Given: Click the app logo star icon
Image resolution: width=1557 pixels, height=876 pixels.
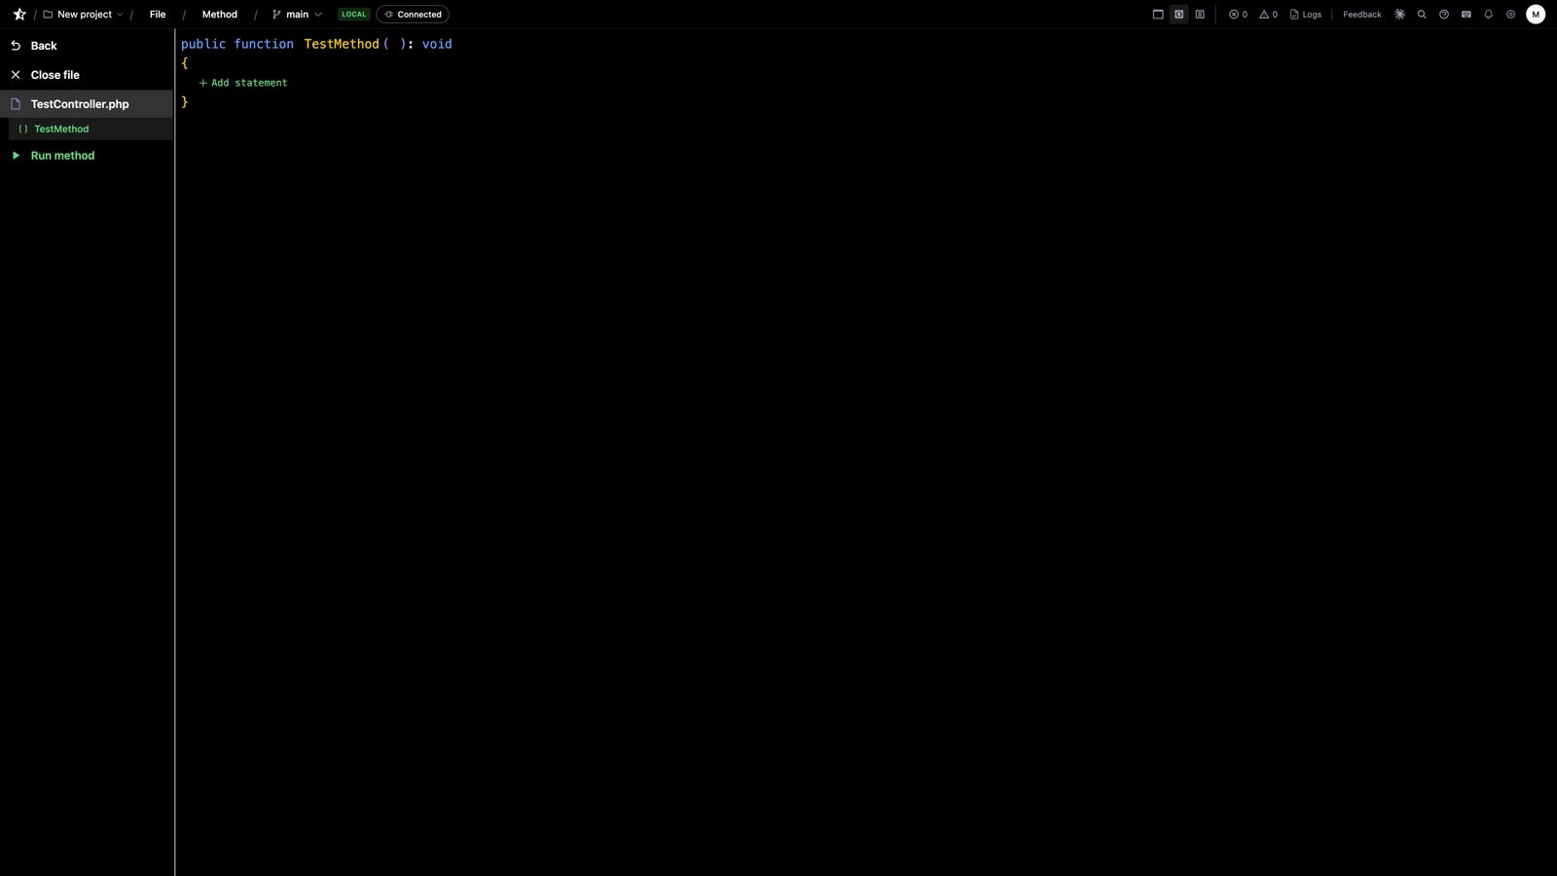Looking at the screenshot, I should pos(18,14).
